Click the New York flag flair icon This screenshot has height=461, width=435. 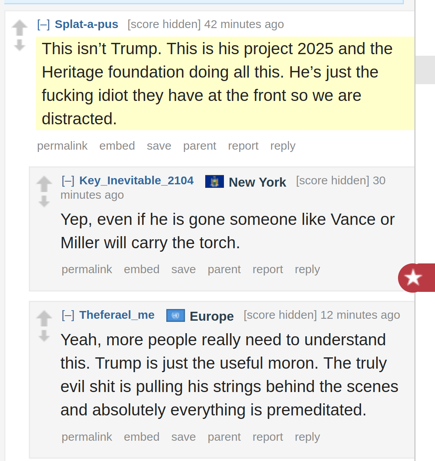[x=215, y=182]
